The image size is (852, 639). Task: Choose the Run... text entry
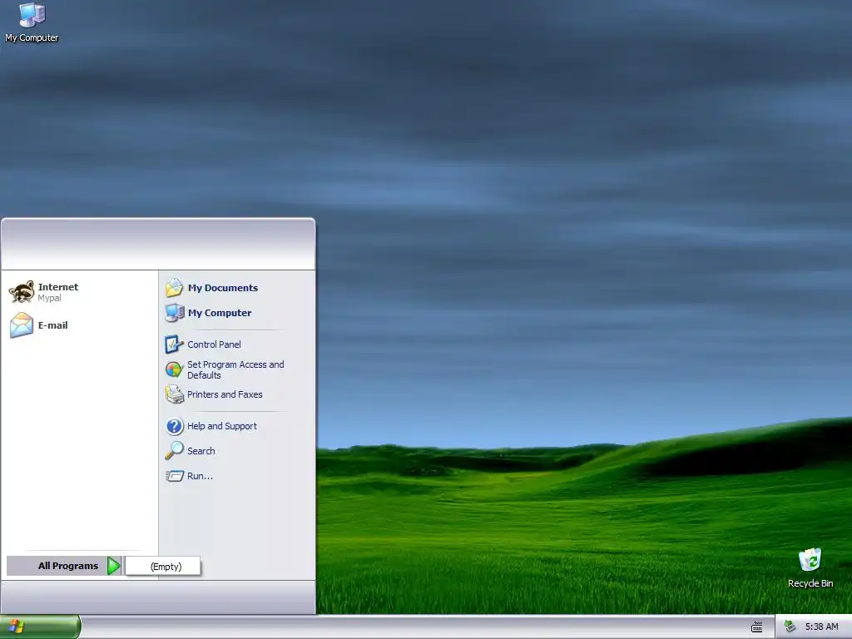200,476
